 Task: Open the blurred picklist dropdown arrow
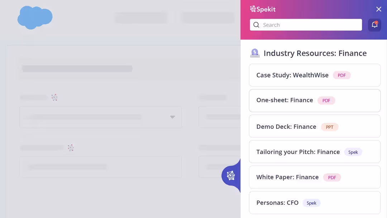pyautogui.click(x=172, y=117)
